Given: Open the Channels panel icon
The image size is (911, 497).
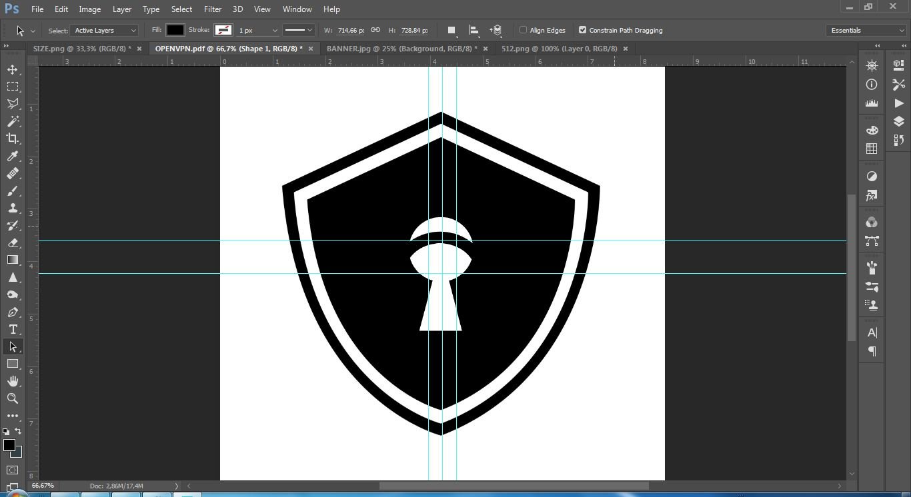Looking at the screenshot, I should [872, 223].
